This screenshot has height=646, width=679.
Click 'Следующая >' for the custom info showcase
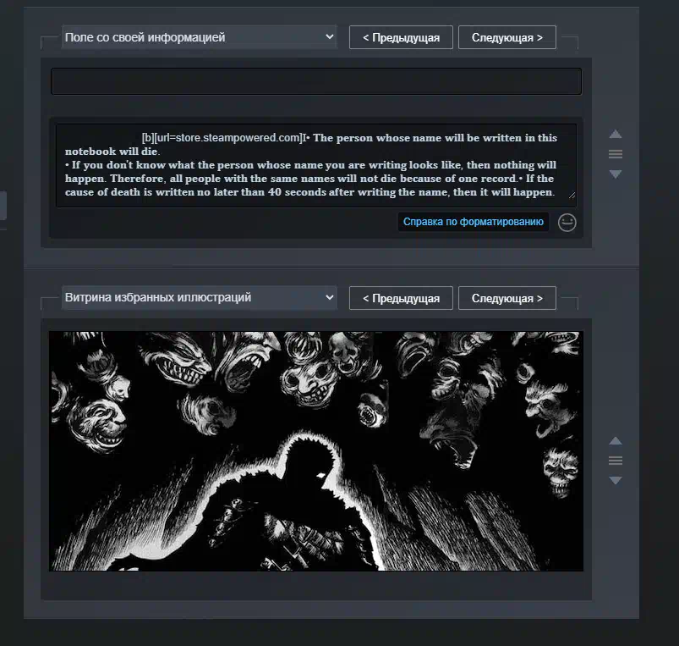pos(507,38)
